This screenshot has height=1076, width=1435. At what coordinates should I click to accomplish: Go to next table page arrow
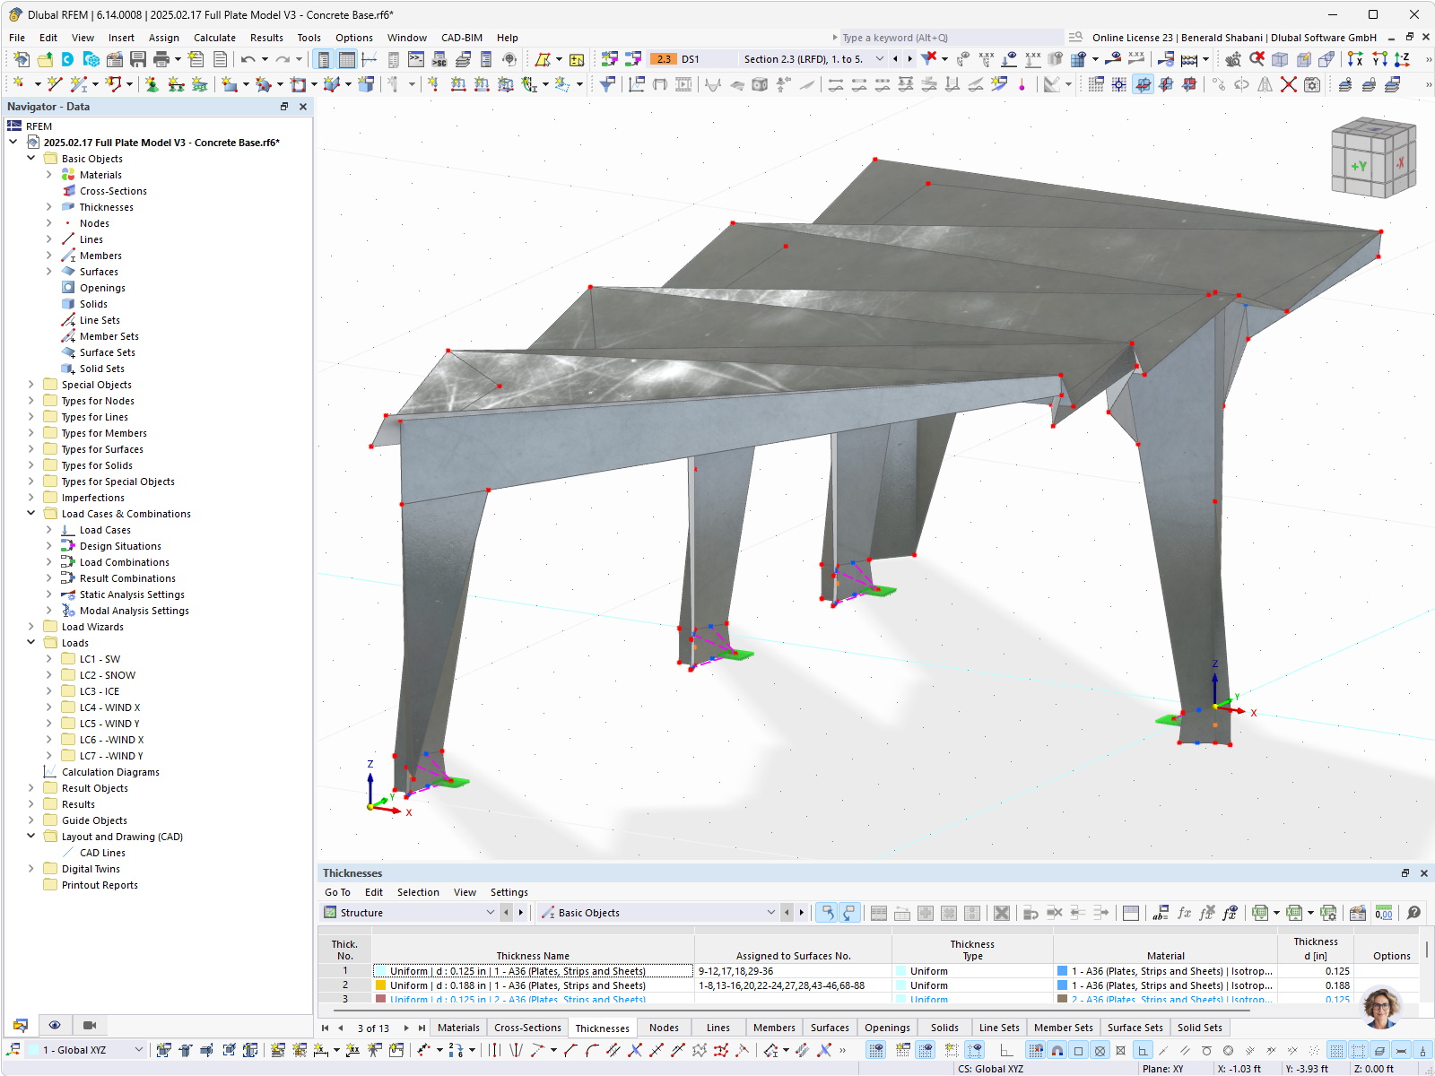(x=406, y=1028)
